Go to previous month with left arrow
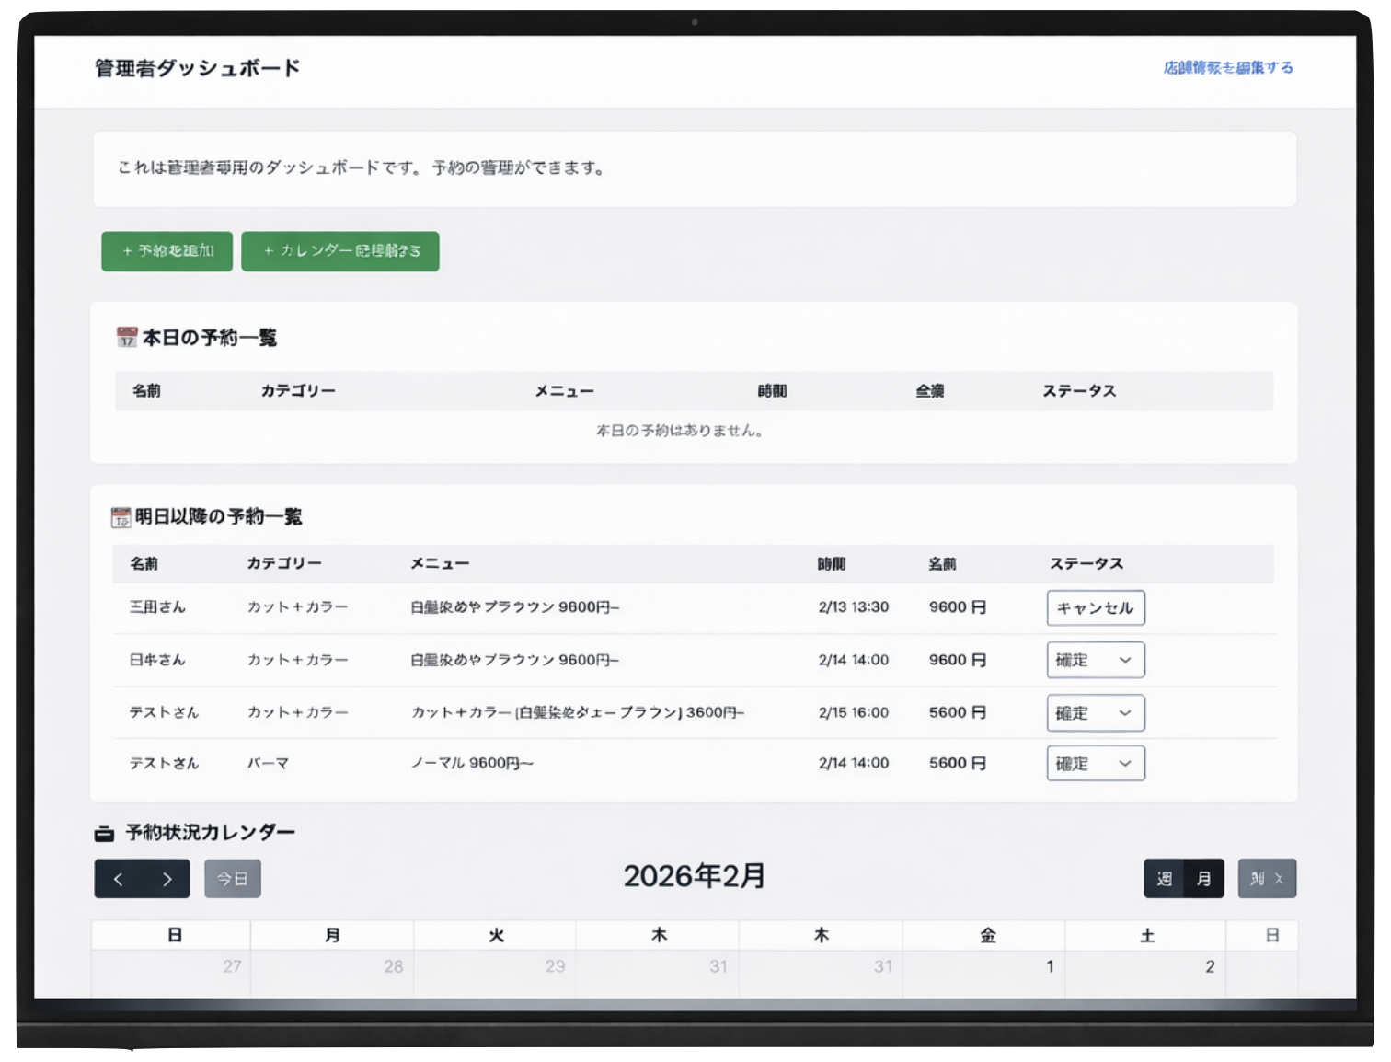 [x=117, y=878]
